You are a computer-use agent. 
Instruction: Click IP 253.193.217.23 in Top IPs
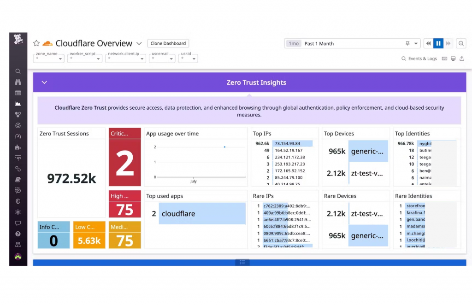(289, 164)
